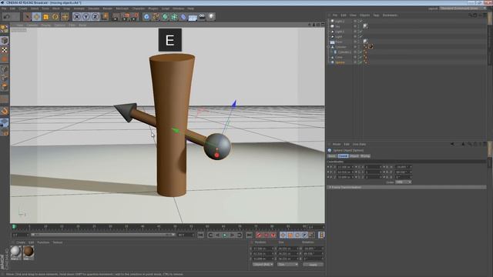493x277 pixels.
Task: Open the Create menu in Material Manager
Action: 21,242
